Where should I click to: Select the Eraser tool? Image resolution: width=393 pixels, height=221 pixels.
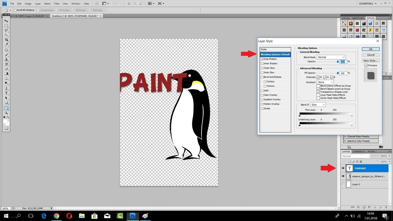(x=6, y=69)
